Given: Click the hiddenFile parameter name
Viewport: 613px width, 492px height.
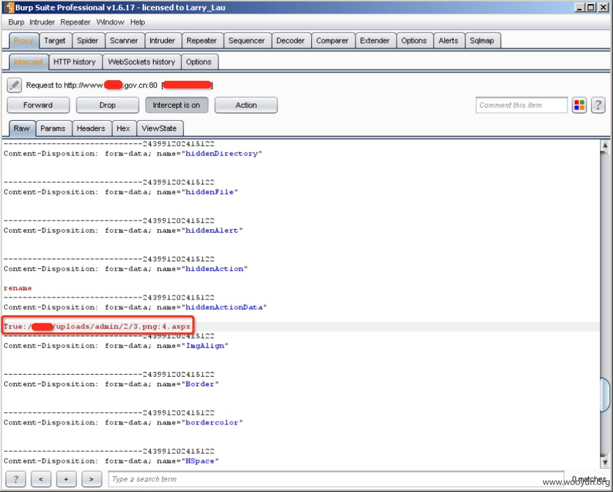Looking at the screenshot, I should point(210,192).
